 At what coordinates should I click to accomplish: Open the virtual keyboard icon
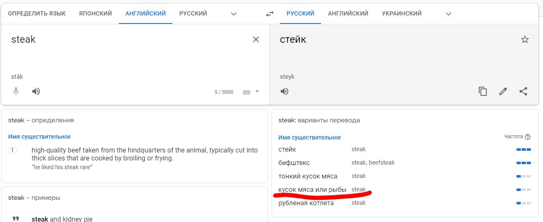point(247,92)
